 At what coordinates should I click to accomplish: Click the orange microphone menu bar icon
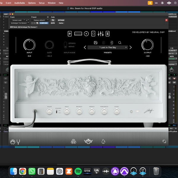pos(150,3)
